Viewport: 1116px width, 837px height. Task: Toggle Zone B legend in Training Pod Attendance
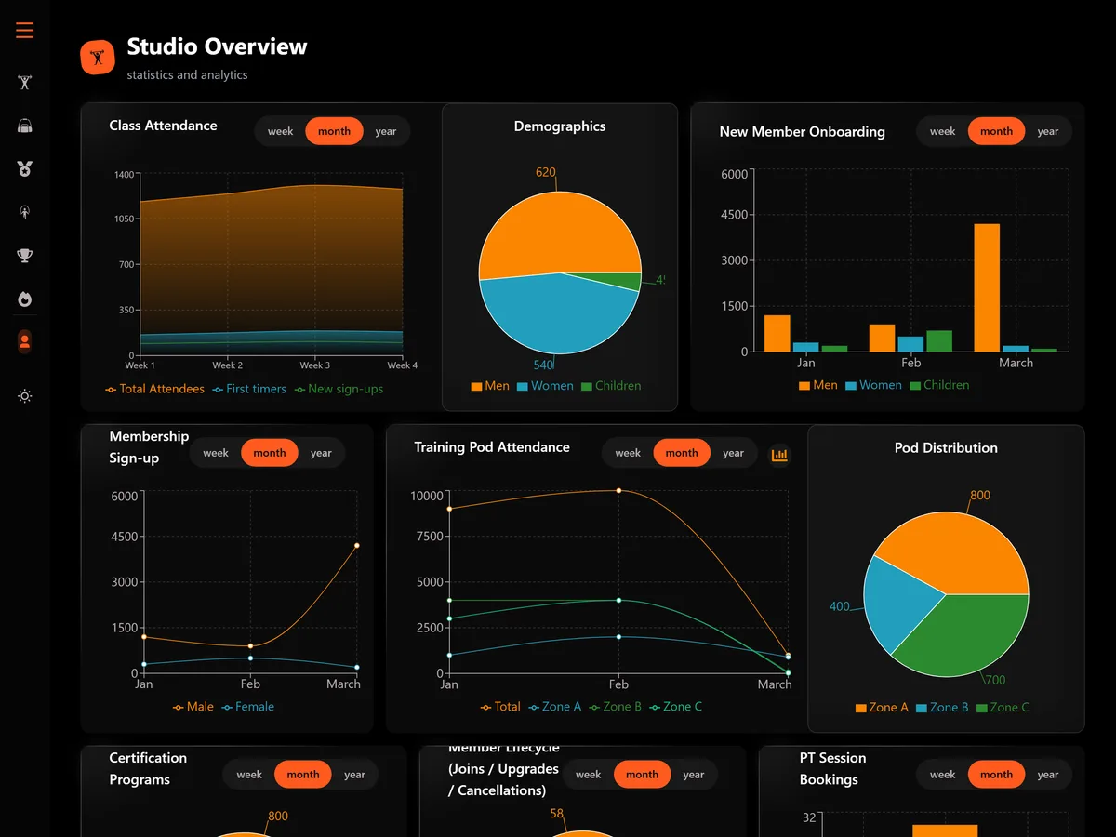click(615, 707)
